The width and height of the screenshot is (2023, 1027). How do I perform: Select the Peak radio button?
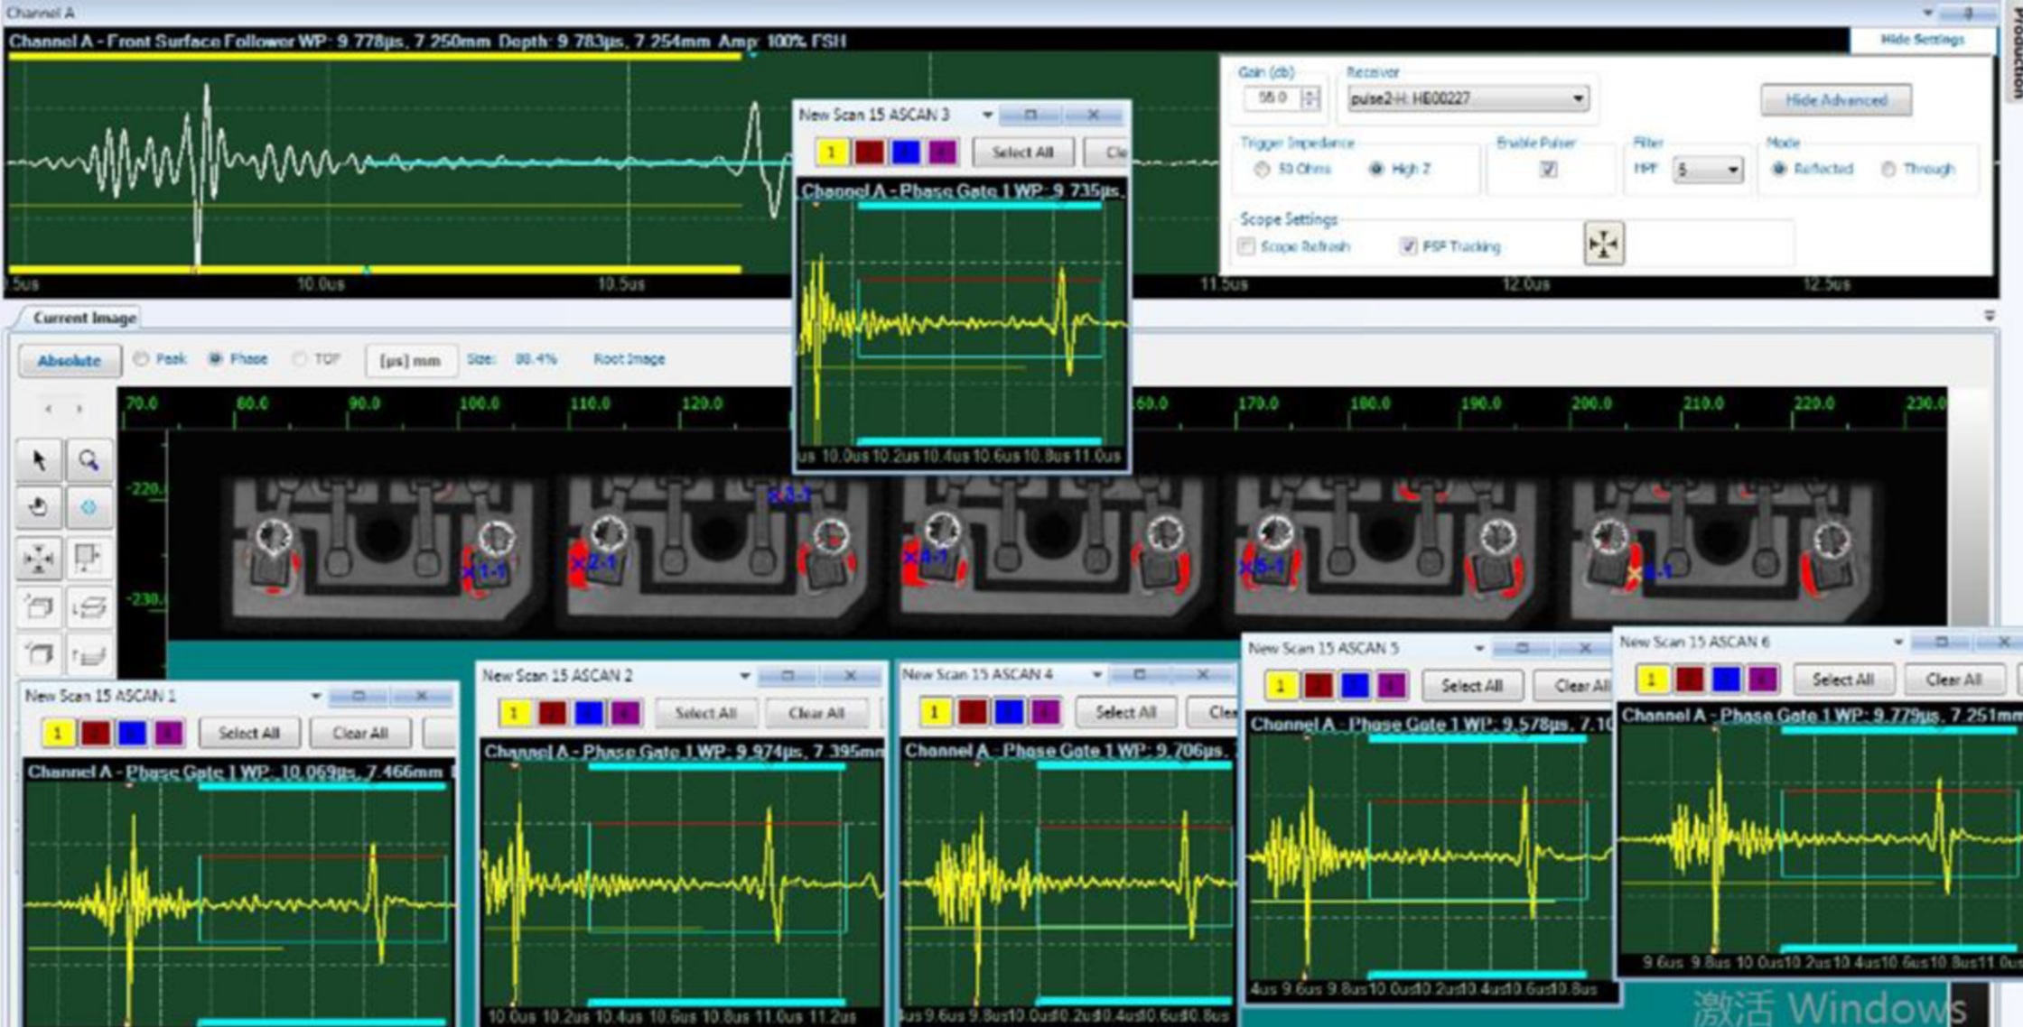[x=142, y=359]
